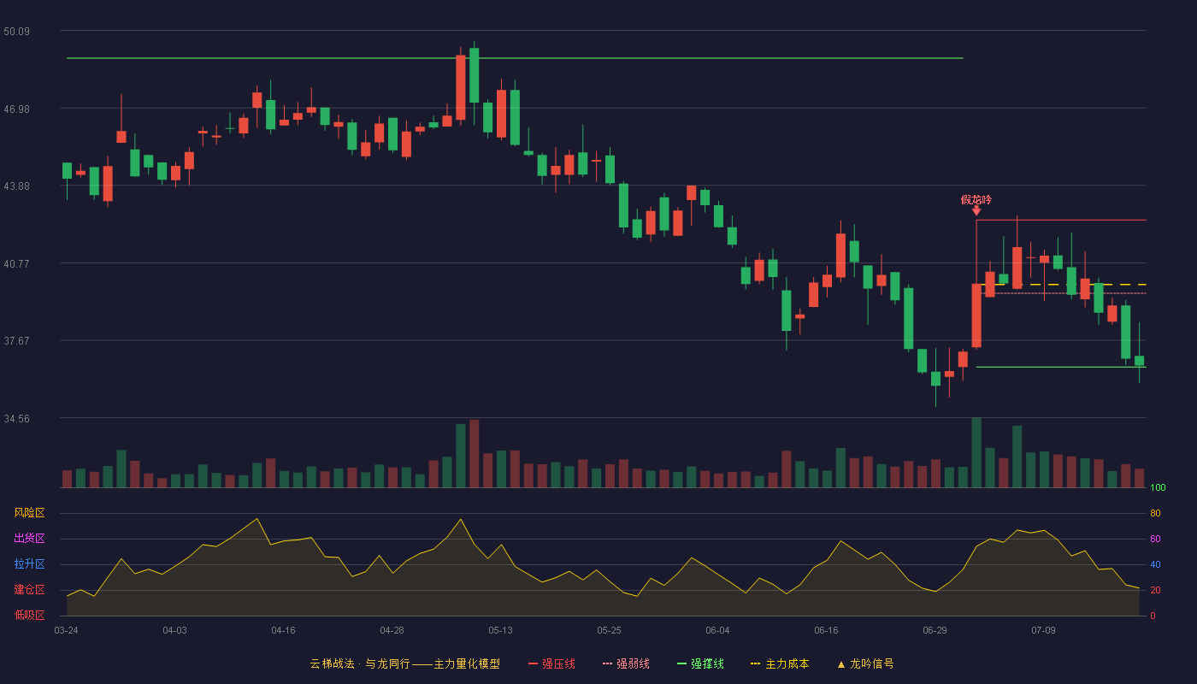1197x684 pixels.
Task: Click the green 100 indicator scale value
Action: pos(1158,488)
